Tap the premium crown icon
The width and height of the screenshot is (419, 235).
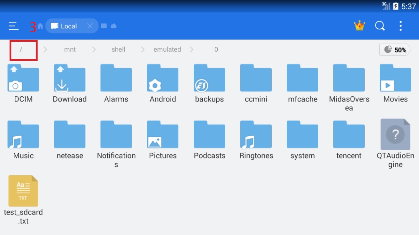[360, 26]
